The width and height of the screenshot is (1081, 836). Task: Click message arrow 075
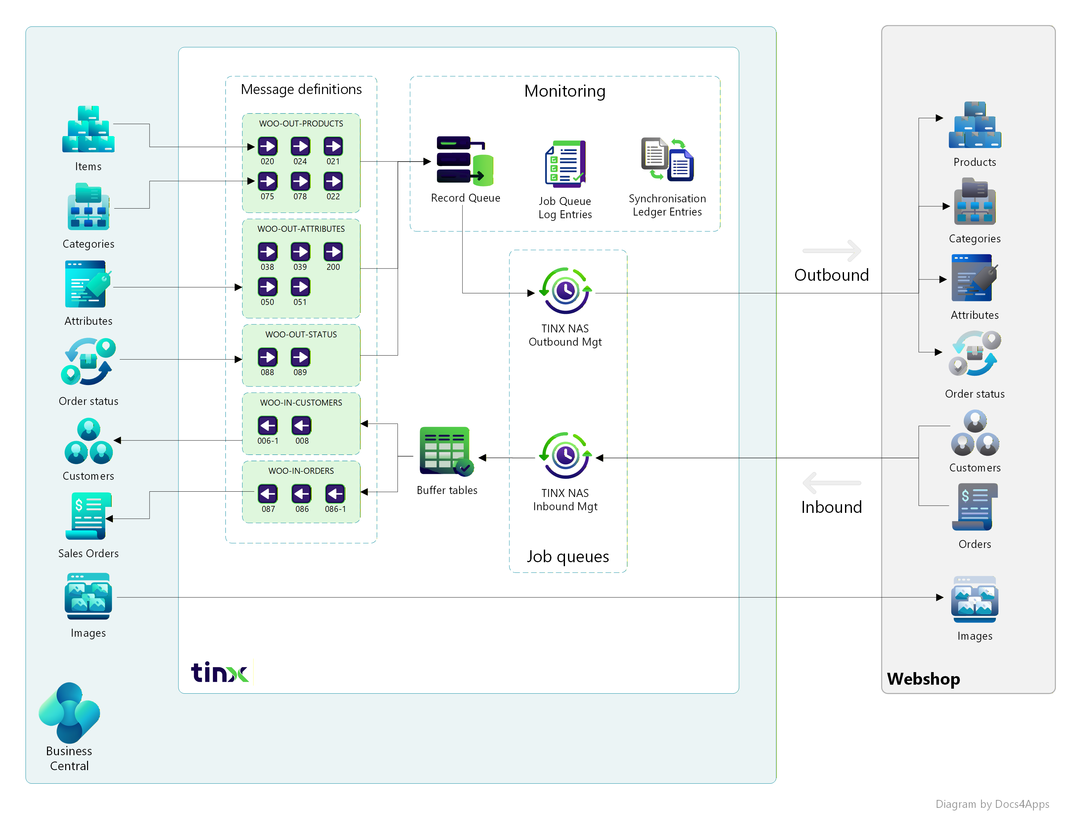(267, 181)
